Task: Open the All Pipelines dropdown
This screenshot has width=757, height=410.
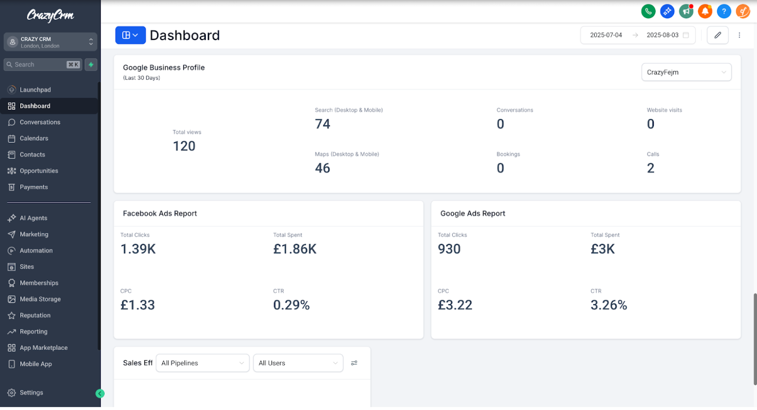Action: point(202,363)
